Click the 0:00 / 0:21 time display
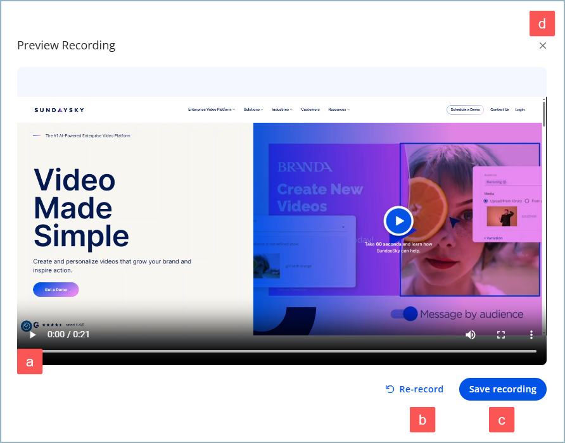This screenshot has width=565, height=443. click(x=68, y=335)
